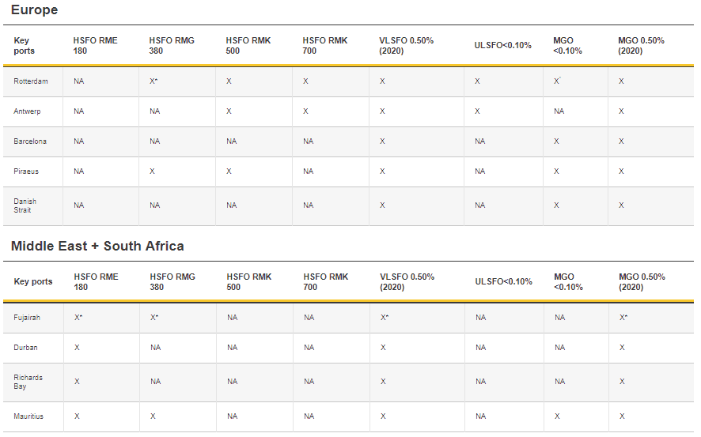
Task: Click the Europe section heading
Action: click(35, 9)
